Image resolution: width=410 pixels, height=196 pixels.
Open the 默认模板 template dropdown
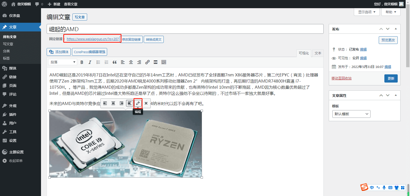click(351, 114)
